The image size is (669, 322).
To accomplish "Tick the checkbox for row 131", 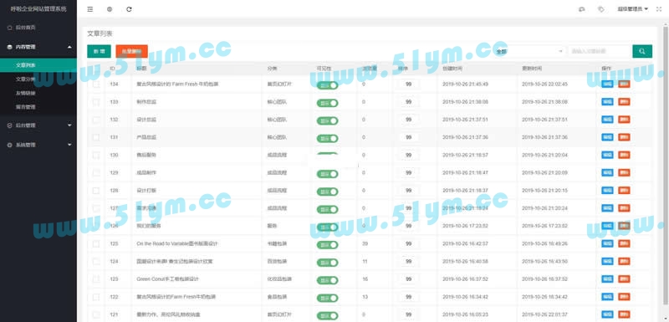I will coord(96,137).
